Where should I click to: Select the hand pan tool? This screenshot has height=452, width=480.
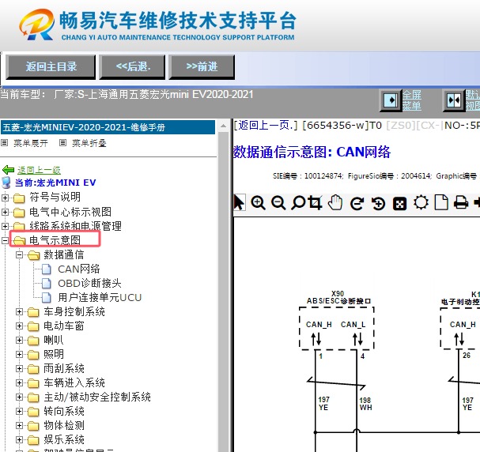[x=335, y=202]
